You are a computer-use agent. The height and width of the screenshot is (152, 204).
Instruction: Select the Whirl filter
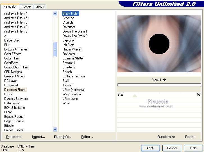pos(66,103)
